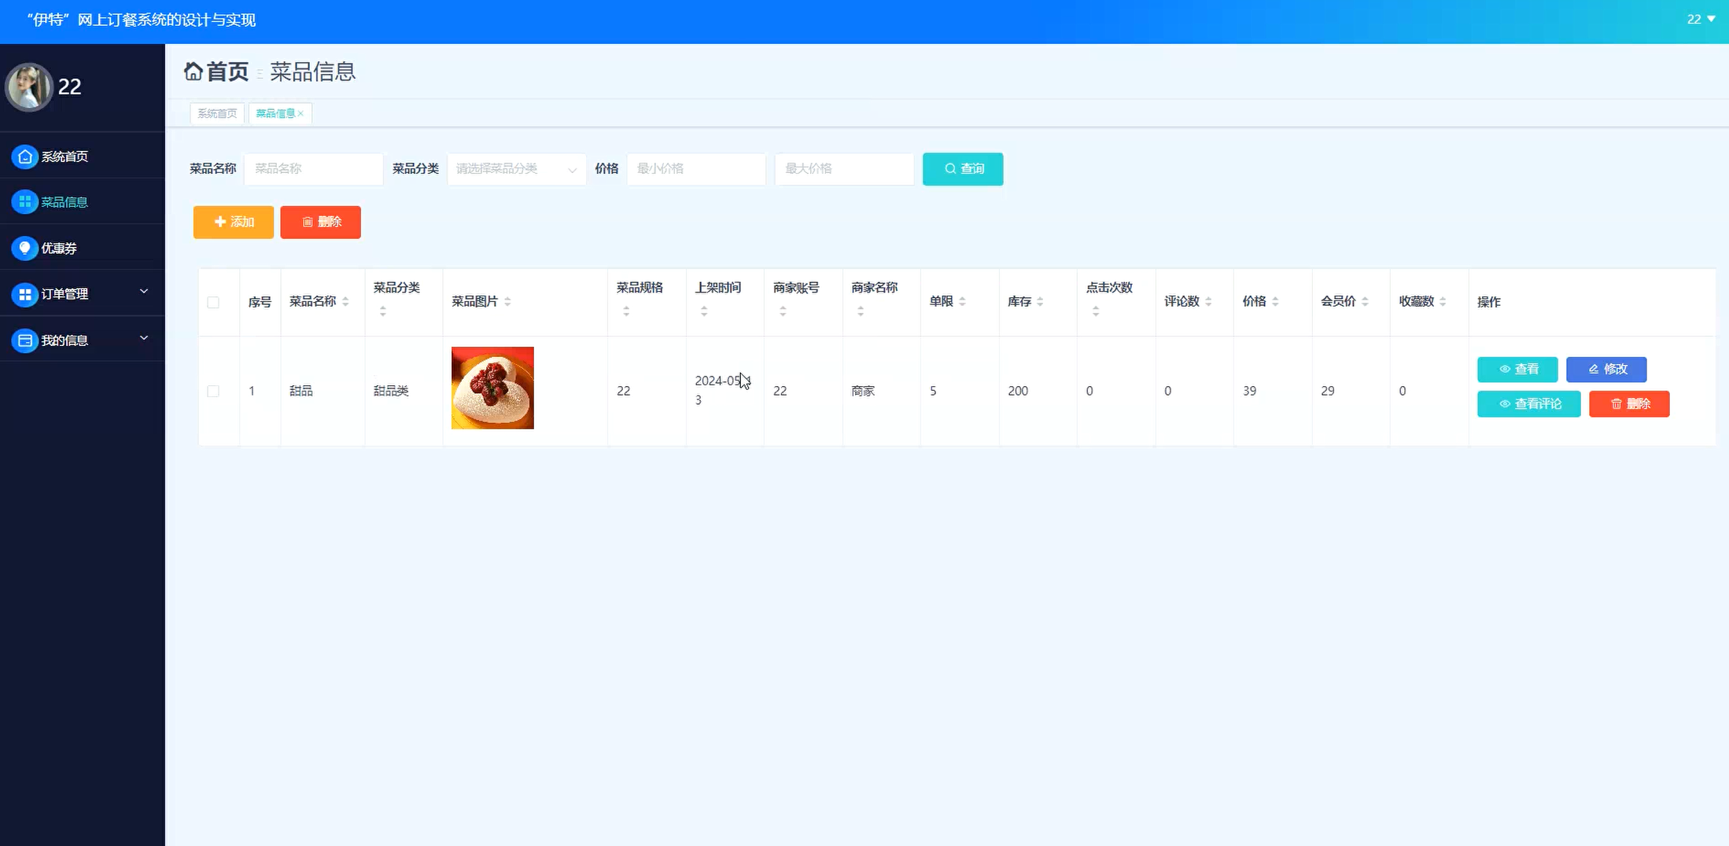Sort by 会员价 column arrows
This screenshot has width=1729, height=846.
point(1365,302)
